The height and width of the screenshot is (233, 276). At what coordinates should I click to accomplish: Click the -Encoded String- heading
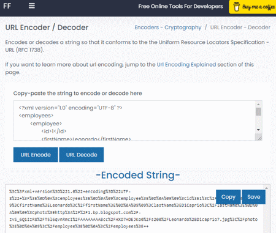point(138,176)
